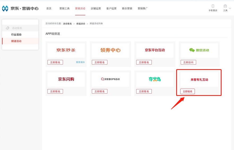Click 活动报名 sidebar header
Screen dimensions: 234x150
coord(17,28)
